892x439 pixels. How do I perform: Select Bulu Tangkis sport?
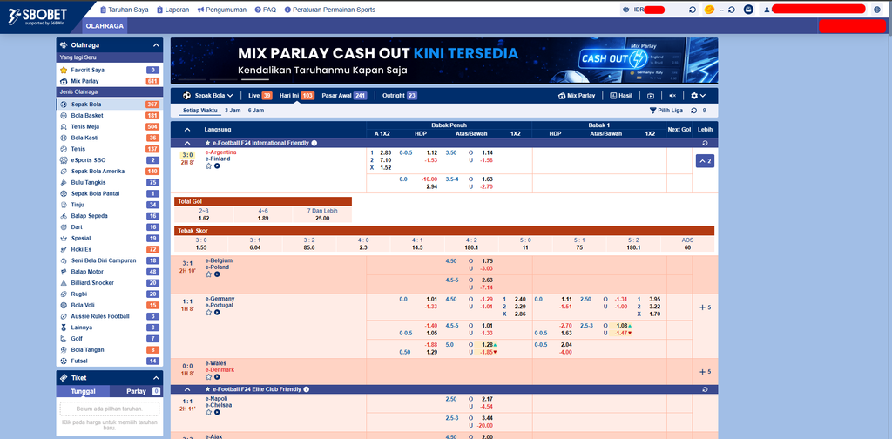tap(109, 183)
